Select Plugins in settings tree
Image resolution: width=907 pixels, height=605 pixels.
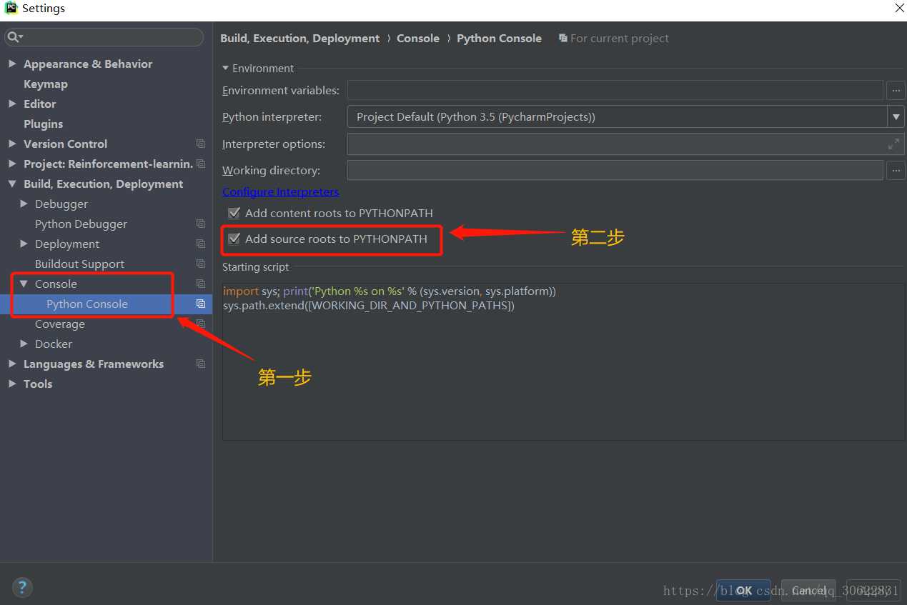tap(43, 124)
